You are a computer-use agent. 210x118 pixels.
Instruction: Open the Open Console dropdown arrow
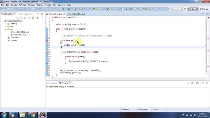coord(200,83)
